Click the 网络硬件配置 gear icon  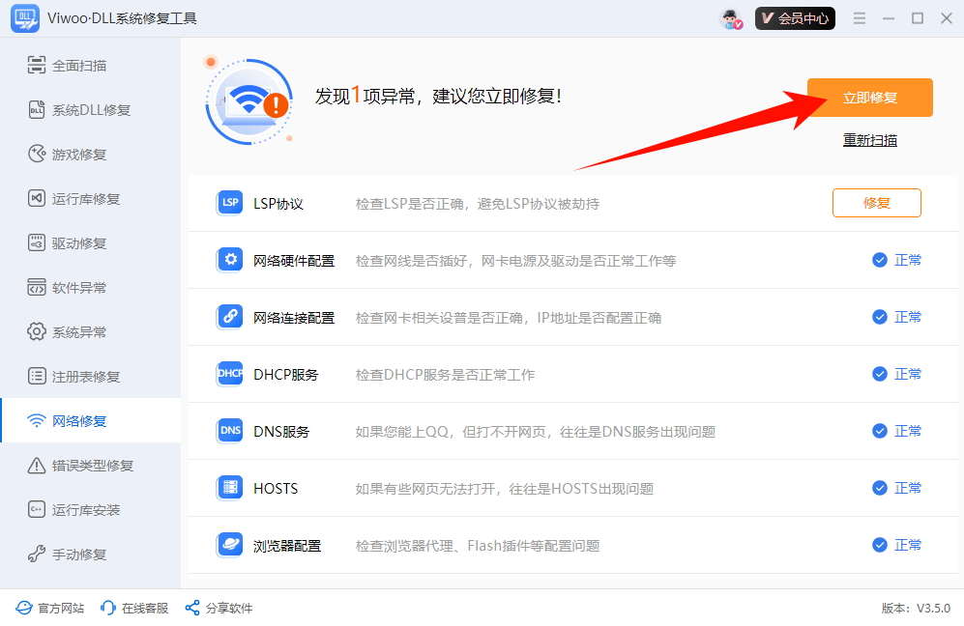coord(230,260)
